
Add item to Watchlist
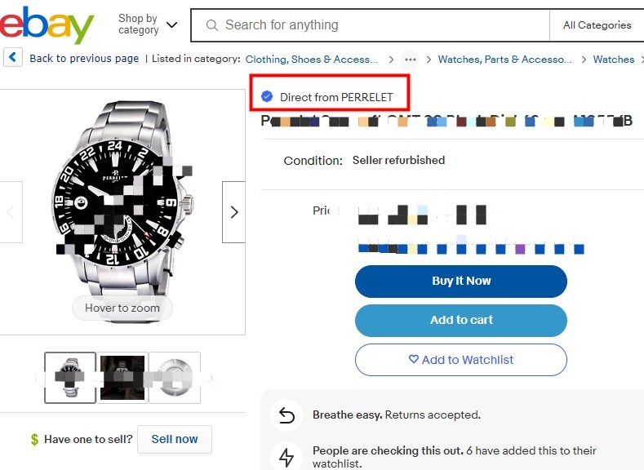tap(460, 360)
